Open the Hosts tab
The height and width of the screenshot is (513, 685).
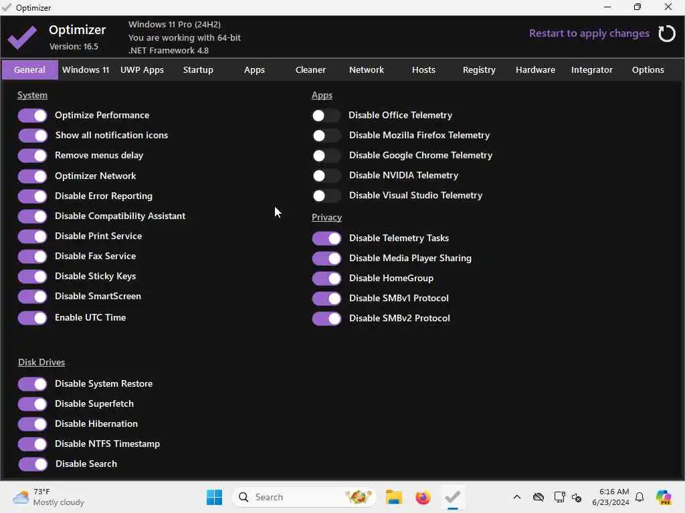click(x=423, y=69)
